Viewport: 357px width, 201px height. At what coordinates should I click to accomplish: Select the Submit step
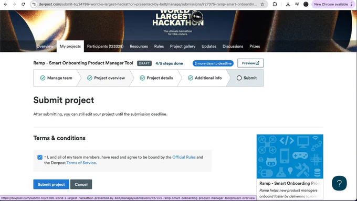tap(247, 78)
